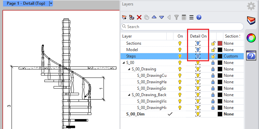Image resolution: width=259 pixels, height=129 pixels.
Task: Open the layers panel gear settings
Action: (x=251, y=6)
